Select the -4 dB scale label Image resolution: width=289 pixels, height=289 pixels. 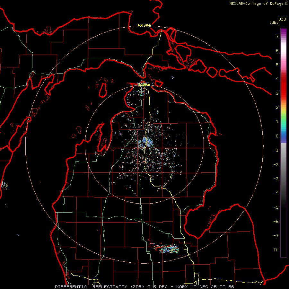point(276,193)
